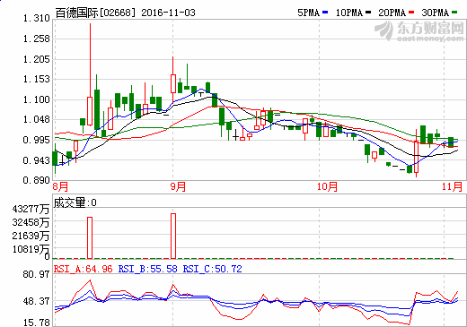Viewport: 467px width, 327px height.
Task: Click the 1.100 price axis label
Action: pyautogui.click(x=37, y=99)
